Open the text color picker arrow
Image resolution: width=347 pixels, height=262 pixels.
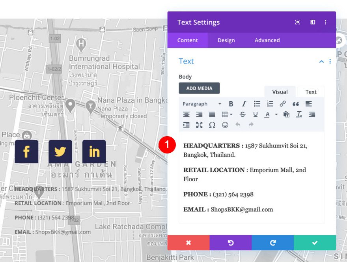tap(276, 114)
